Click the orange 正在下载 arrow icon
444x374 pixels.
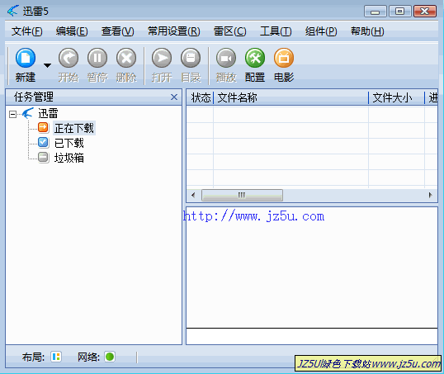click(43, 127)
